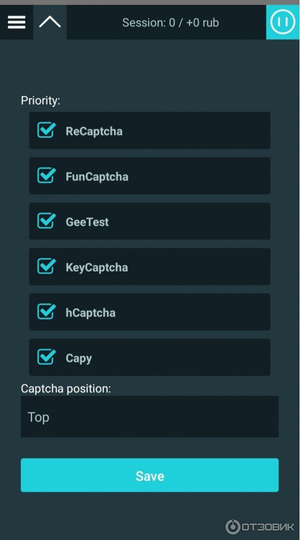The width and height of the screenshot is (300, 540).
Task: Click the Top position input field
Action: [149, 416]
